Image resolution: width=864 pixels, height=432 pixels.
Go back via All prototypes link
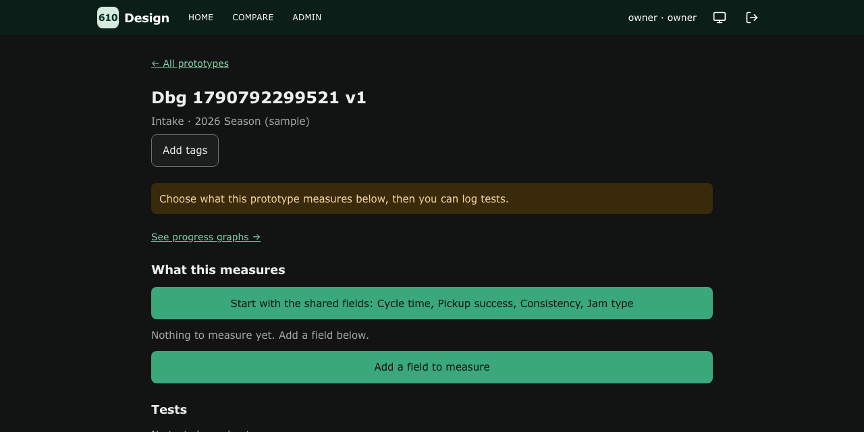click(190, 63)
